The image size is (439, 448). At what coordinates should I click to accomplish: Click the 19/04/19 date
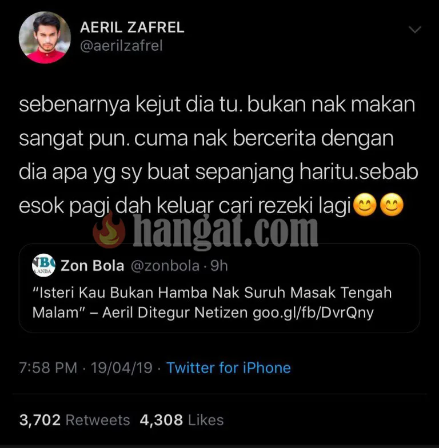(x=121, y=368)
